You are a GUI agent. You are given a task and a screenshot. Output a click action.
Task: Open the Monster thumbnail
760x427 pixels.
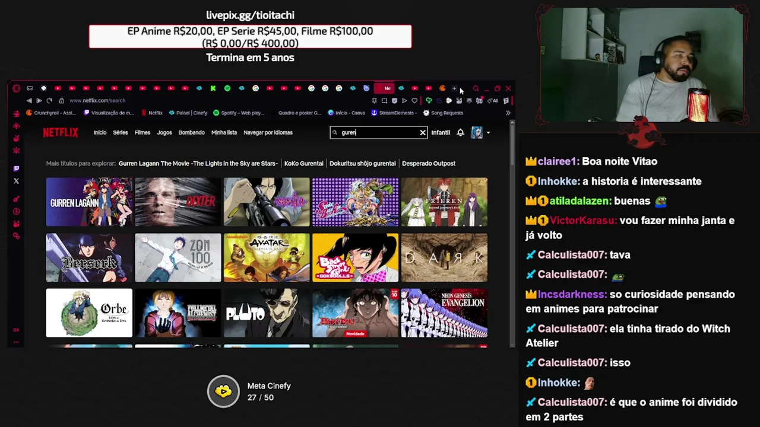point(267,202)
